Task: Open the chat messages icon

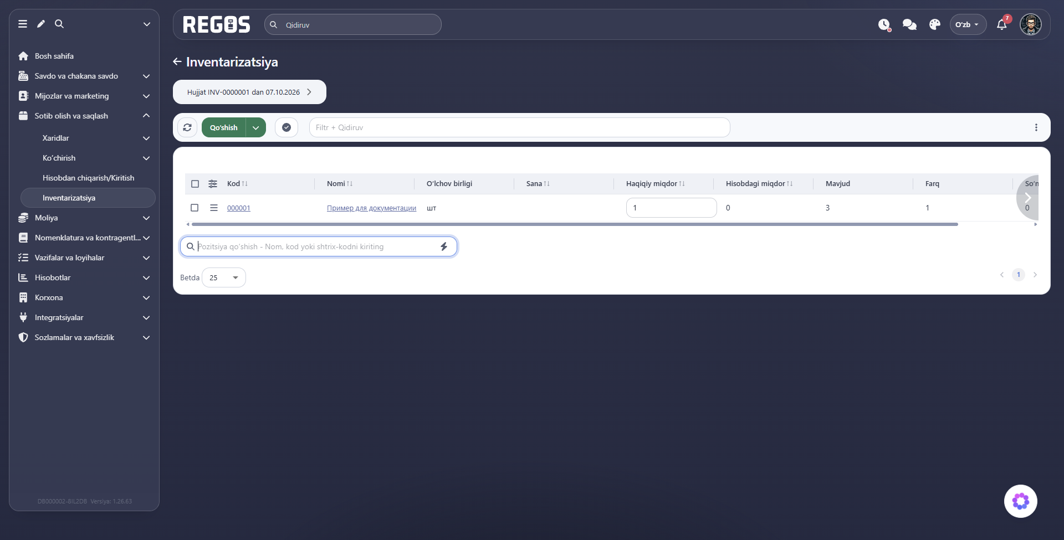Action: point(909,24)
